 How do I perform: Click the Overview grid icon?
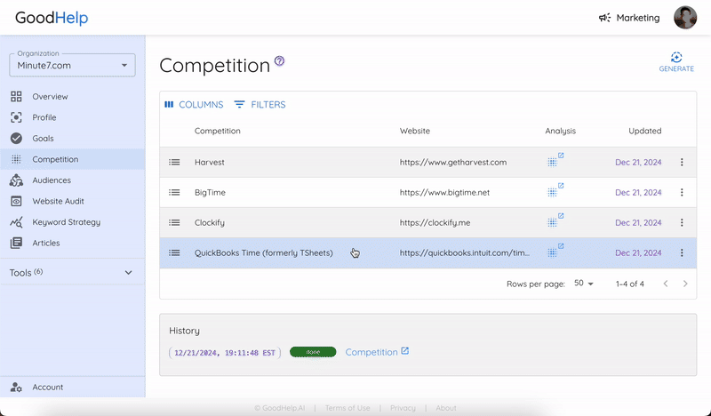tap(16, 96)
